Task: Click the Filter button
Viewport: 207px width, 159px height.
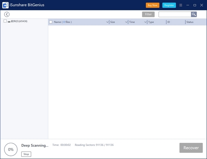Action: (x=148, y=14)
